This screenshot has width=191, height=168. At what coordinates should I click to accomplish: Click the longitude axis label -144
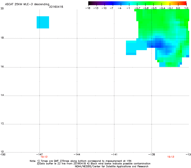(x=77, y=155)
